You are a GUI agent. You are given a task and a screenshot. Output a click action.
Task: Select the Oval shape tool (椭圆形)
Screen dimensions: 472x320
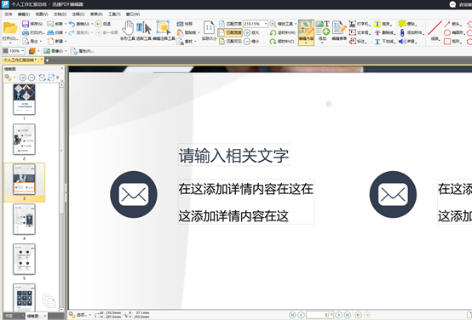(x=455, y=32)
